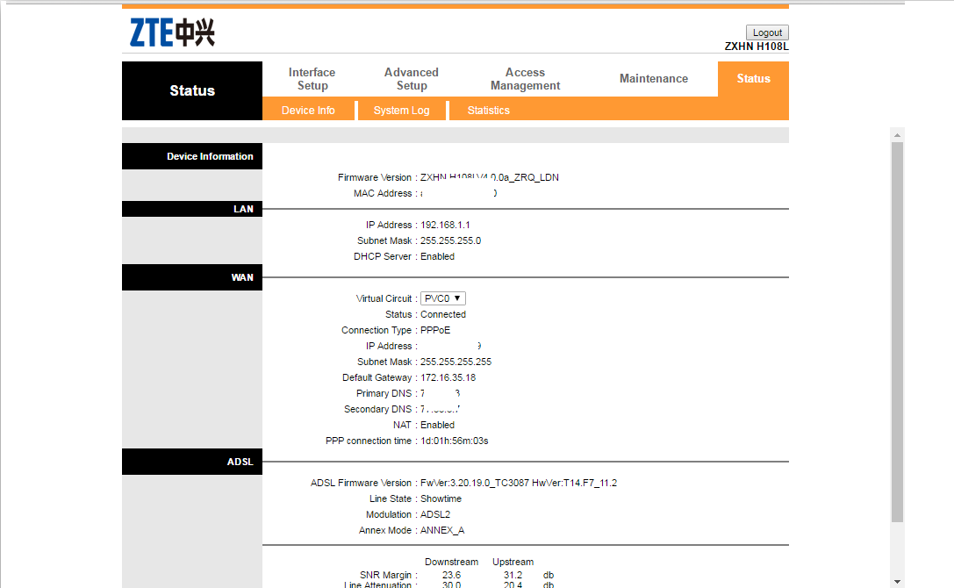Click the NAT Enabled value
This screenshot has width=954, height=588.
tap(437, 425)
